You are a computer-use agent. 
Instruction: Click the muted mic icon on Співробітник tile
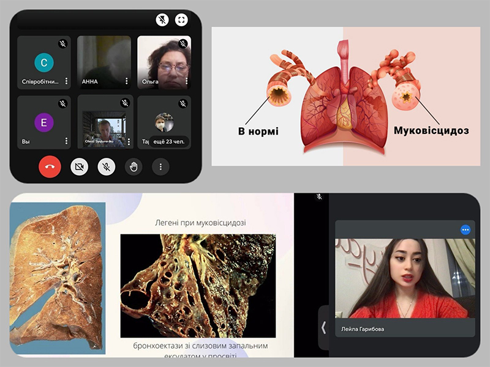[x=62, y=44]
